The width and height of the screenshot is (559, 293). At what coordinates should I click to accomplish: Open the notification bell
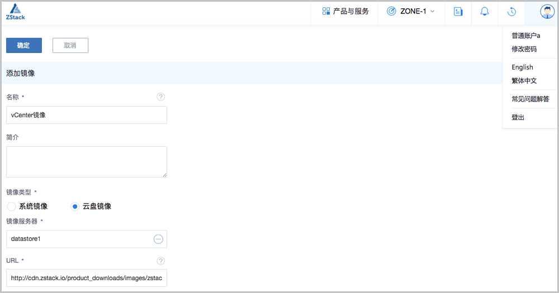pyautogui.click(x=485, y=12)
